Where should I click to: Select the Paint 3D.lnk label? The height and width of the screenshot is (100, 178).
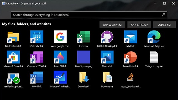pos(60,66)
